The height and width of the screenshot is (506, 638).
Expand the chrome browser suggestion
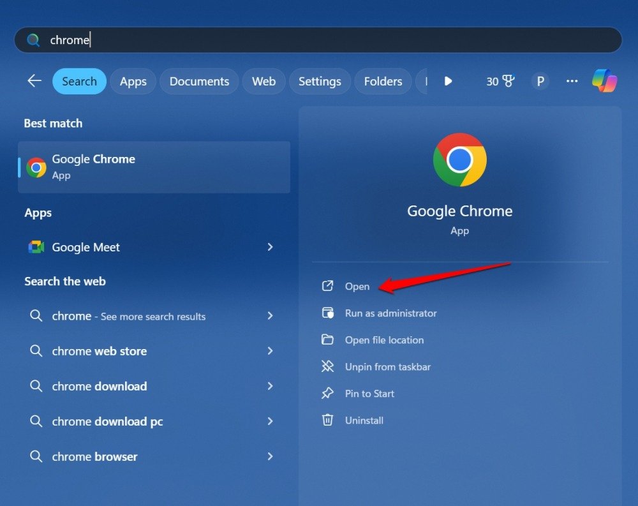270,457
